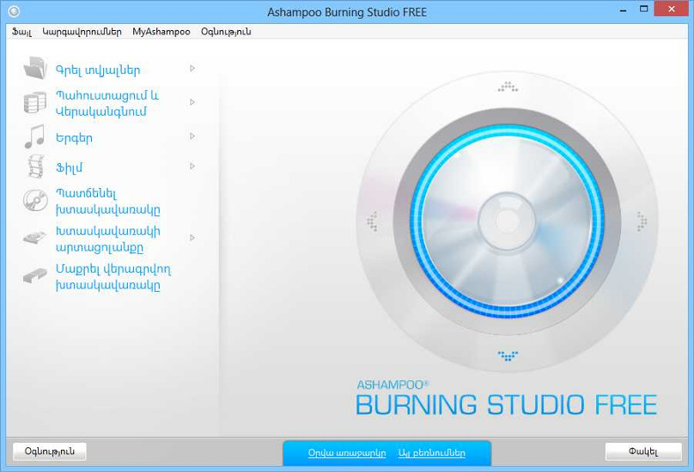
Task: Click the disc copy icon for Պատճենել խտասկավառակը
Action: (x=35, y=201)
